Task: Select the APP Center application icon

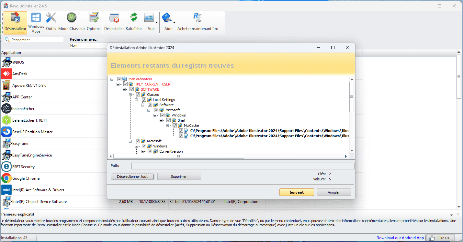Action: click(x=6, y=97)
